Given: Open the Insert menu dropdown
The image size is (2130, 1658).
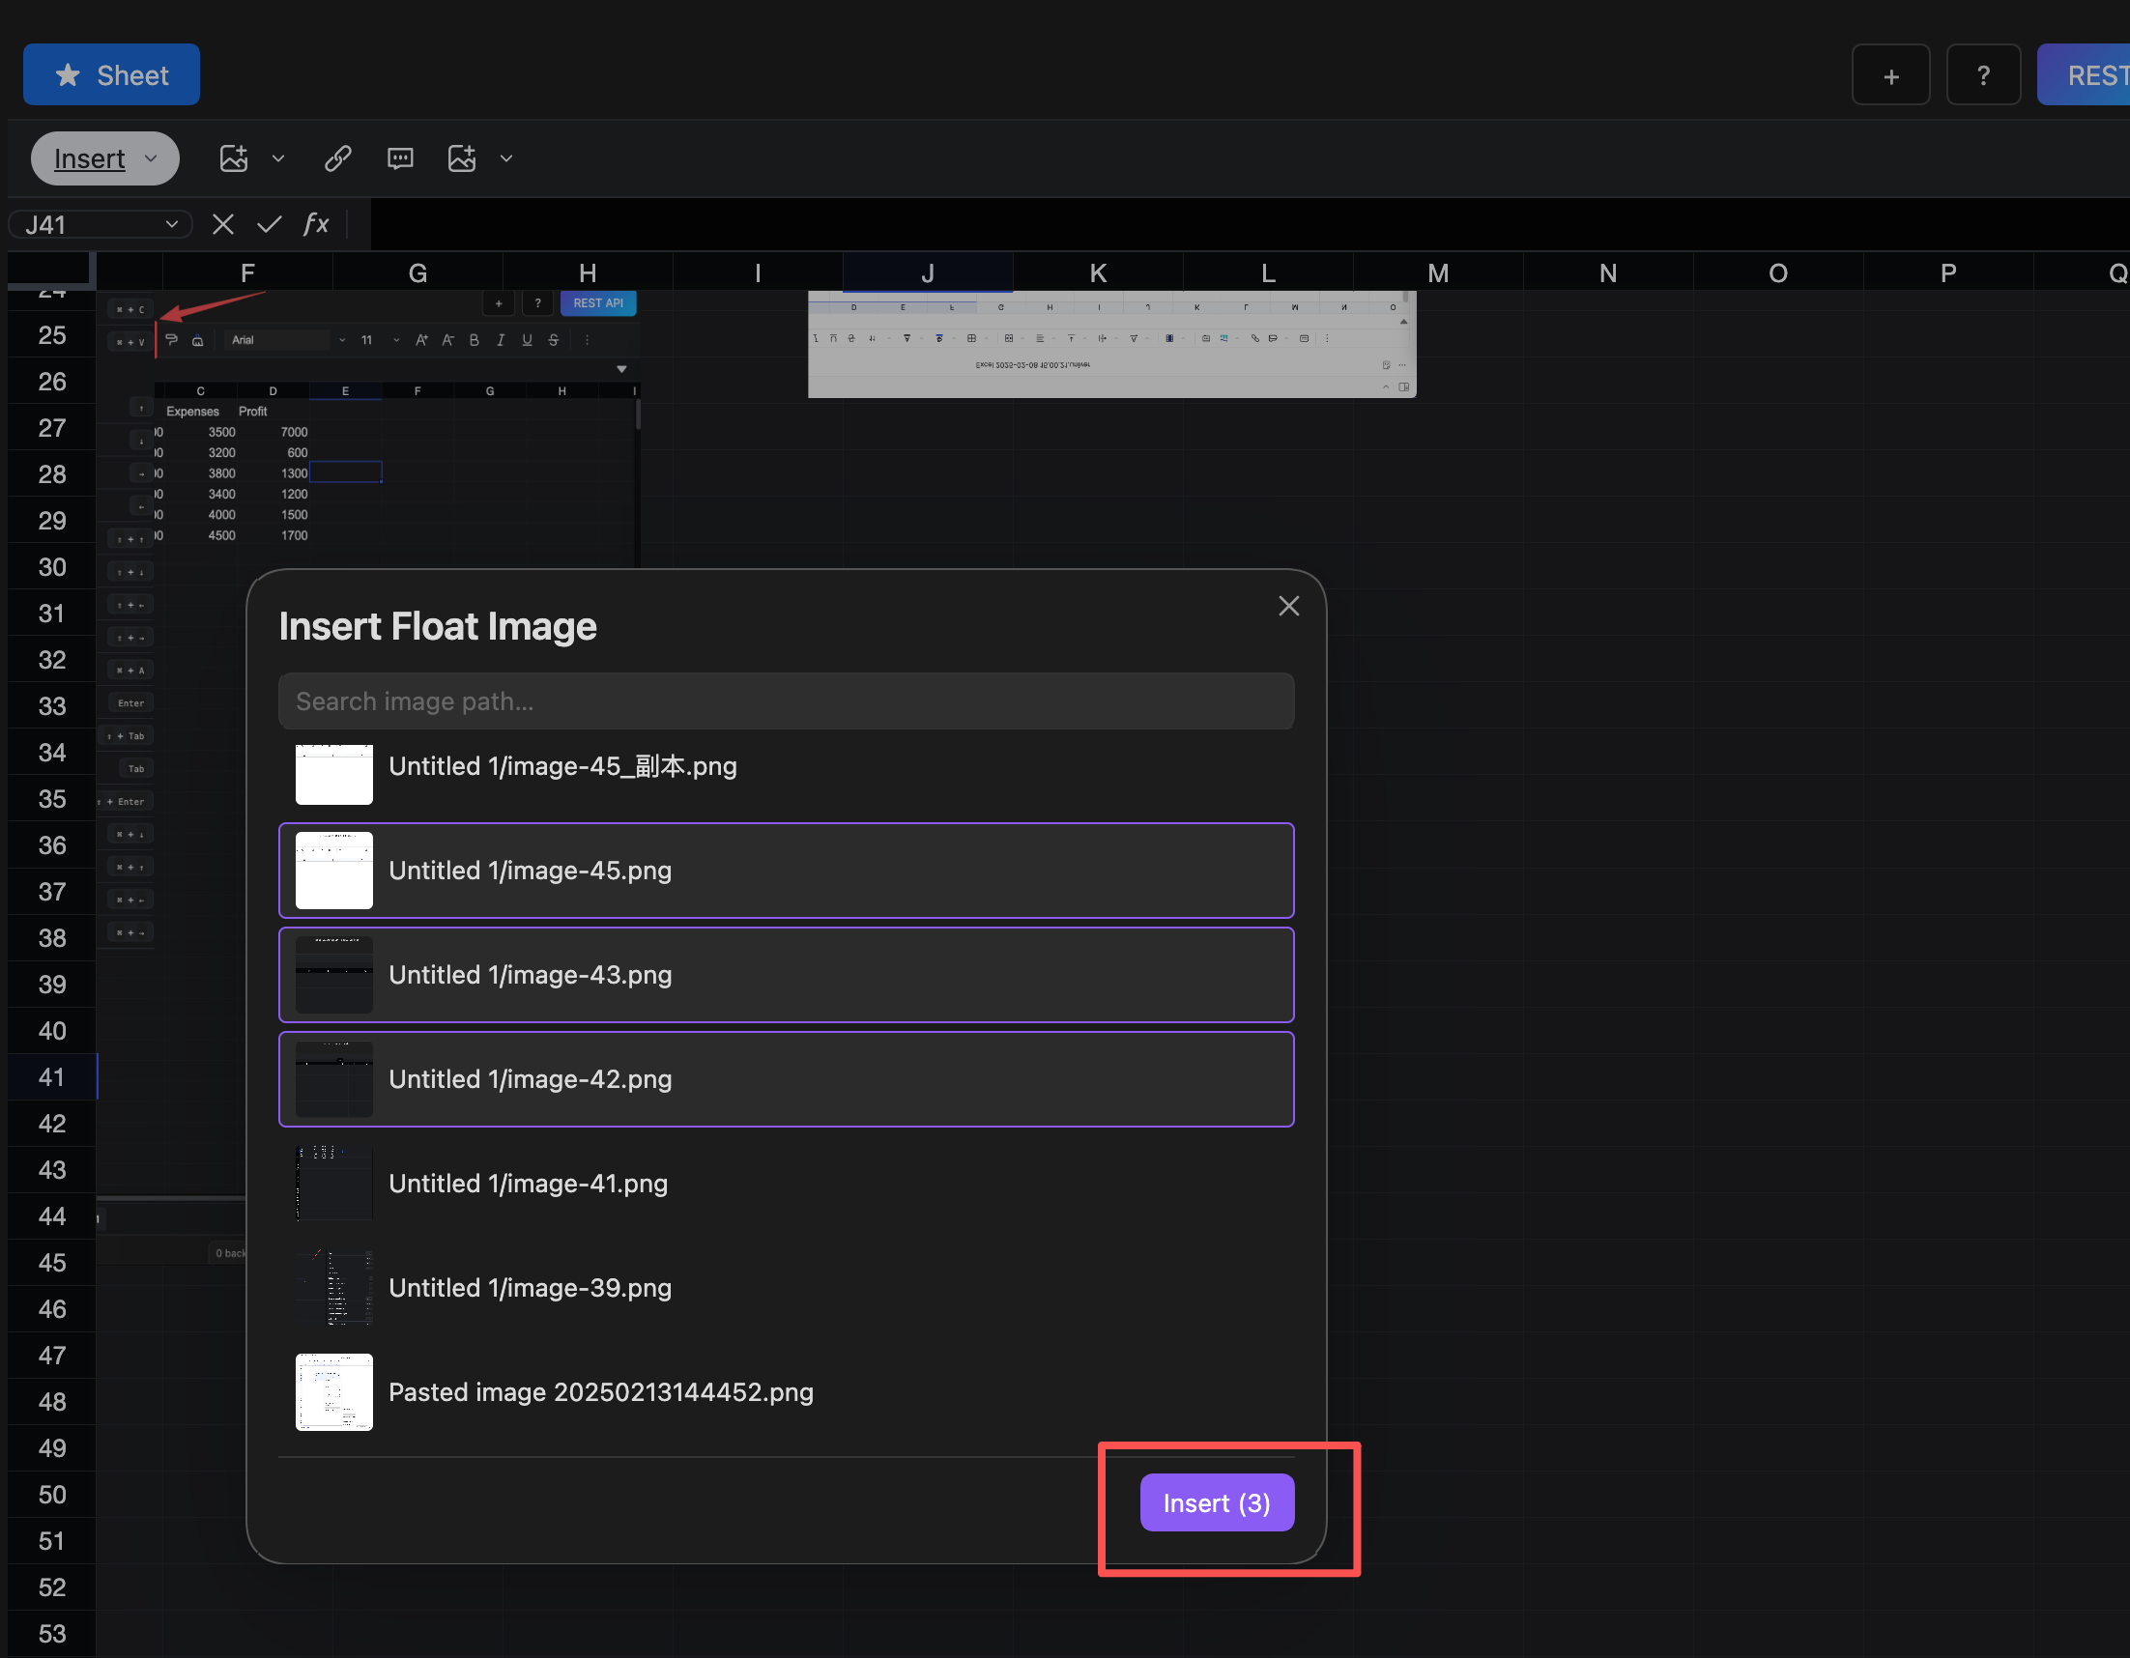Looking at the screenshot, I should [105, 158].
